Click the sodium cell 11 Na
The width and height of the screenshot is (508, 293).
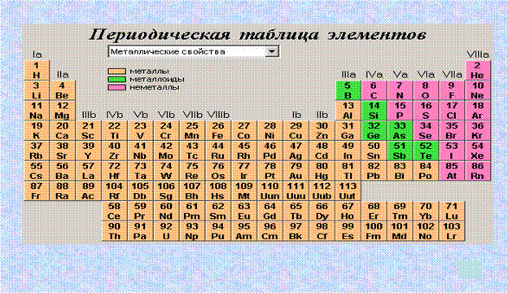(37, 111)
